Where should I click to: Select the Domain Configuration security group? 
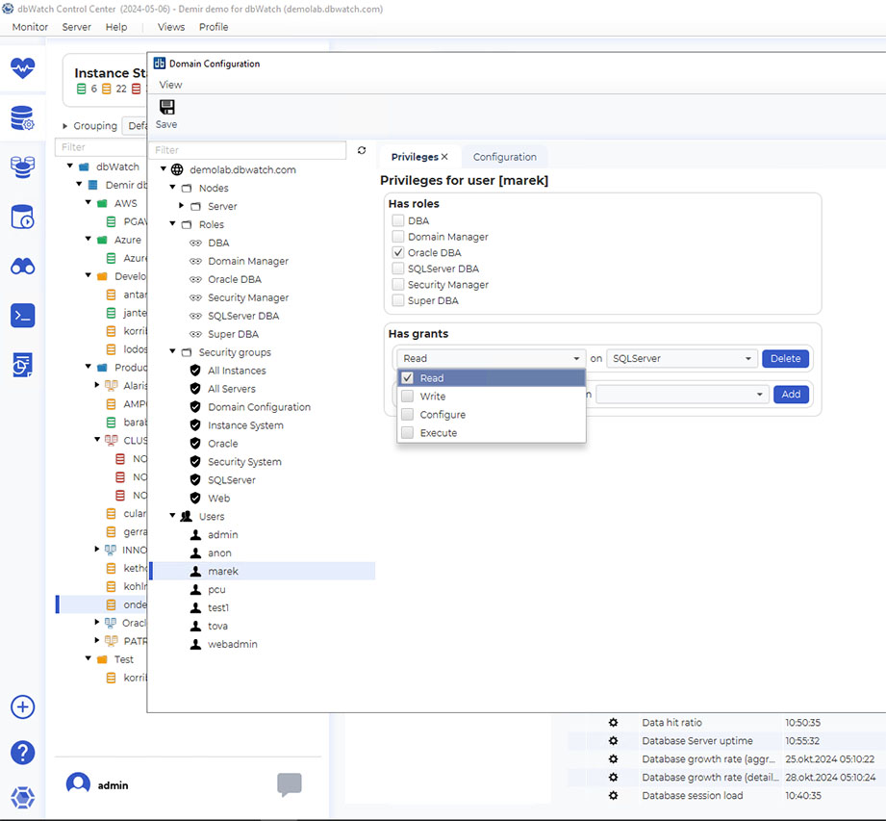point(259,407)
